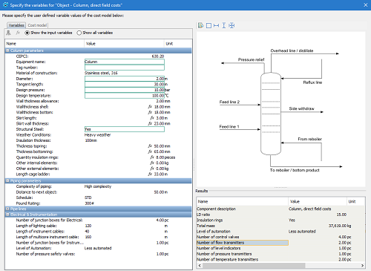
Task: Click the 'Length of multicore instrument cable' 160 value
Action: coord(88,237)
